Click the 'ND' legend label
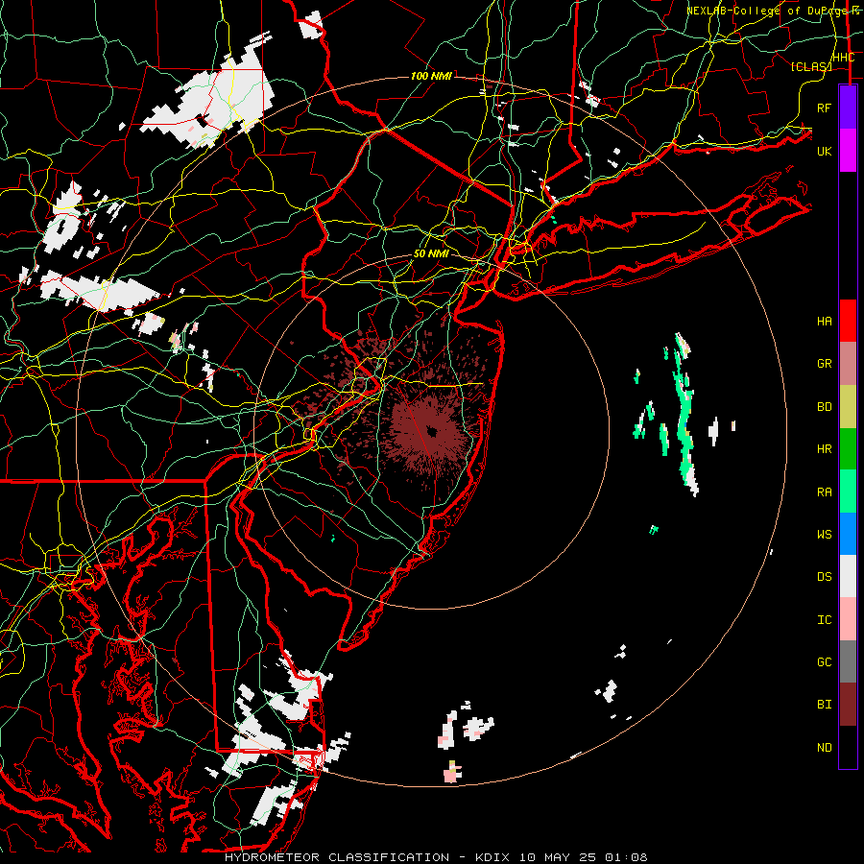 825,748
